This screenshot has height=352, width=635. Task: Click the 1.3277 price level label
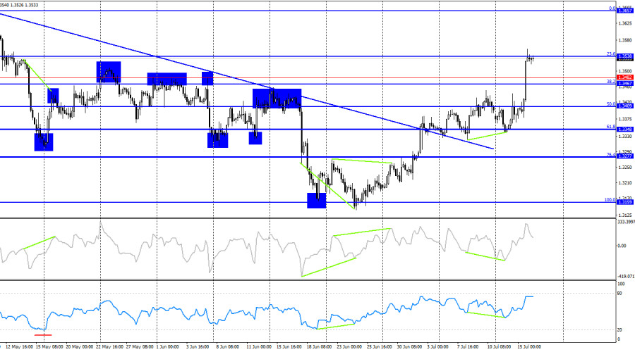(624, 156)
